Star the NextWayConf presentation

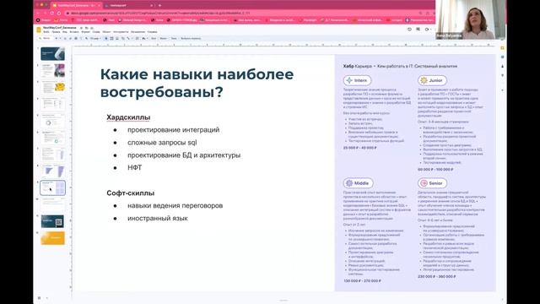click(x=81, y=28)
